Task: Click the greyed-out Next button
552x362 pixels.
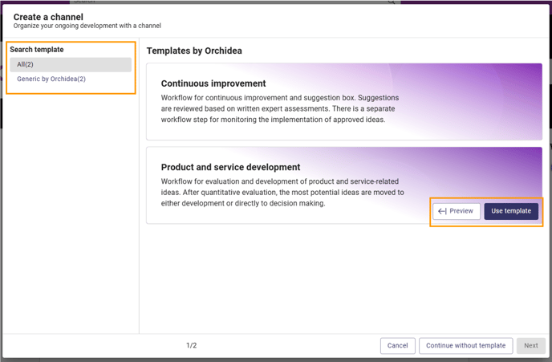Action: tap(531, 345)
